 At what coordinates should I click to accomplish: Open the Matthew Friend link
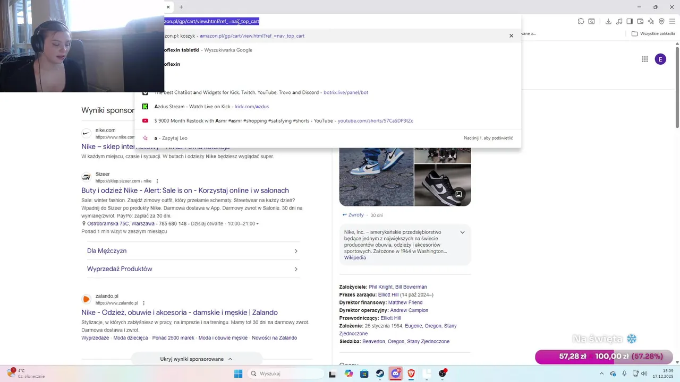tap(405, 302)
